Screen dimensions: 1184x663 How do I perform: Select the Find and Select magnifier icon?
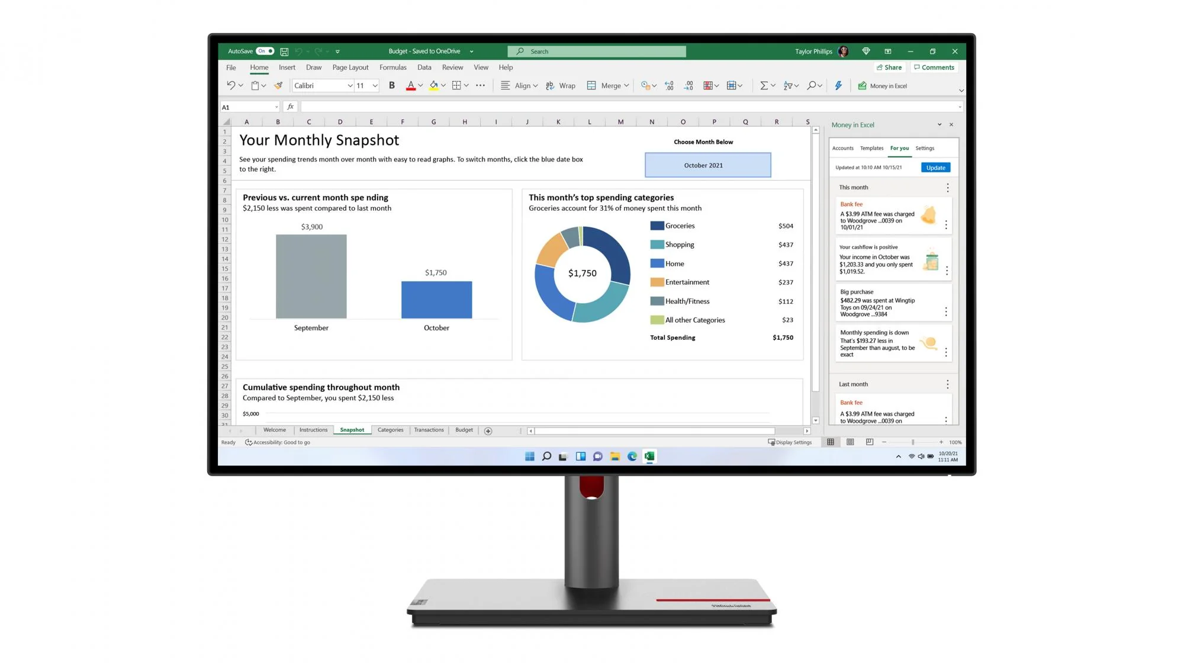810,85
